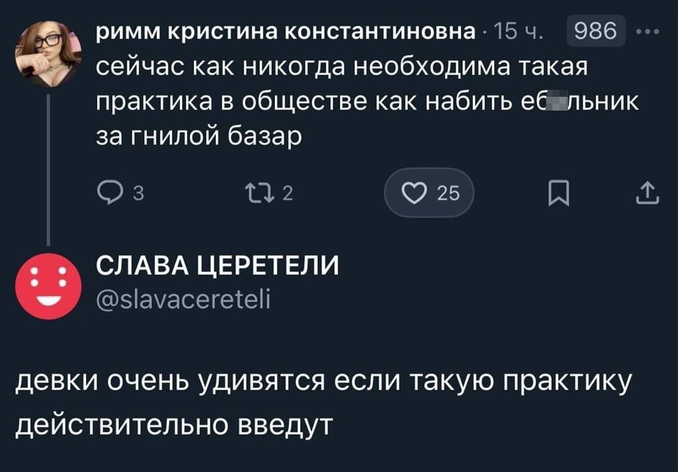The image size is (678, 472).
Task: Open the three-dot more options menu
Action: 648,31
